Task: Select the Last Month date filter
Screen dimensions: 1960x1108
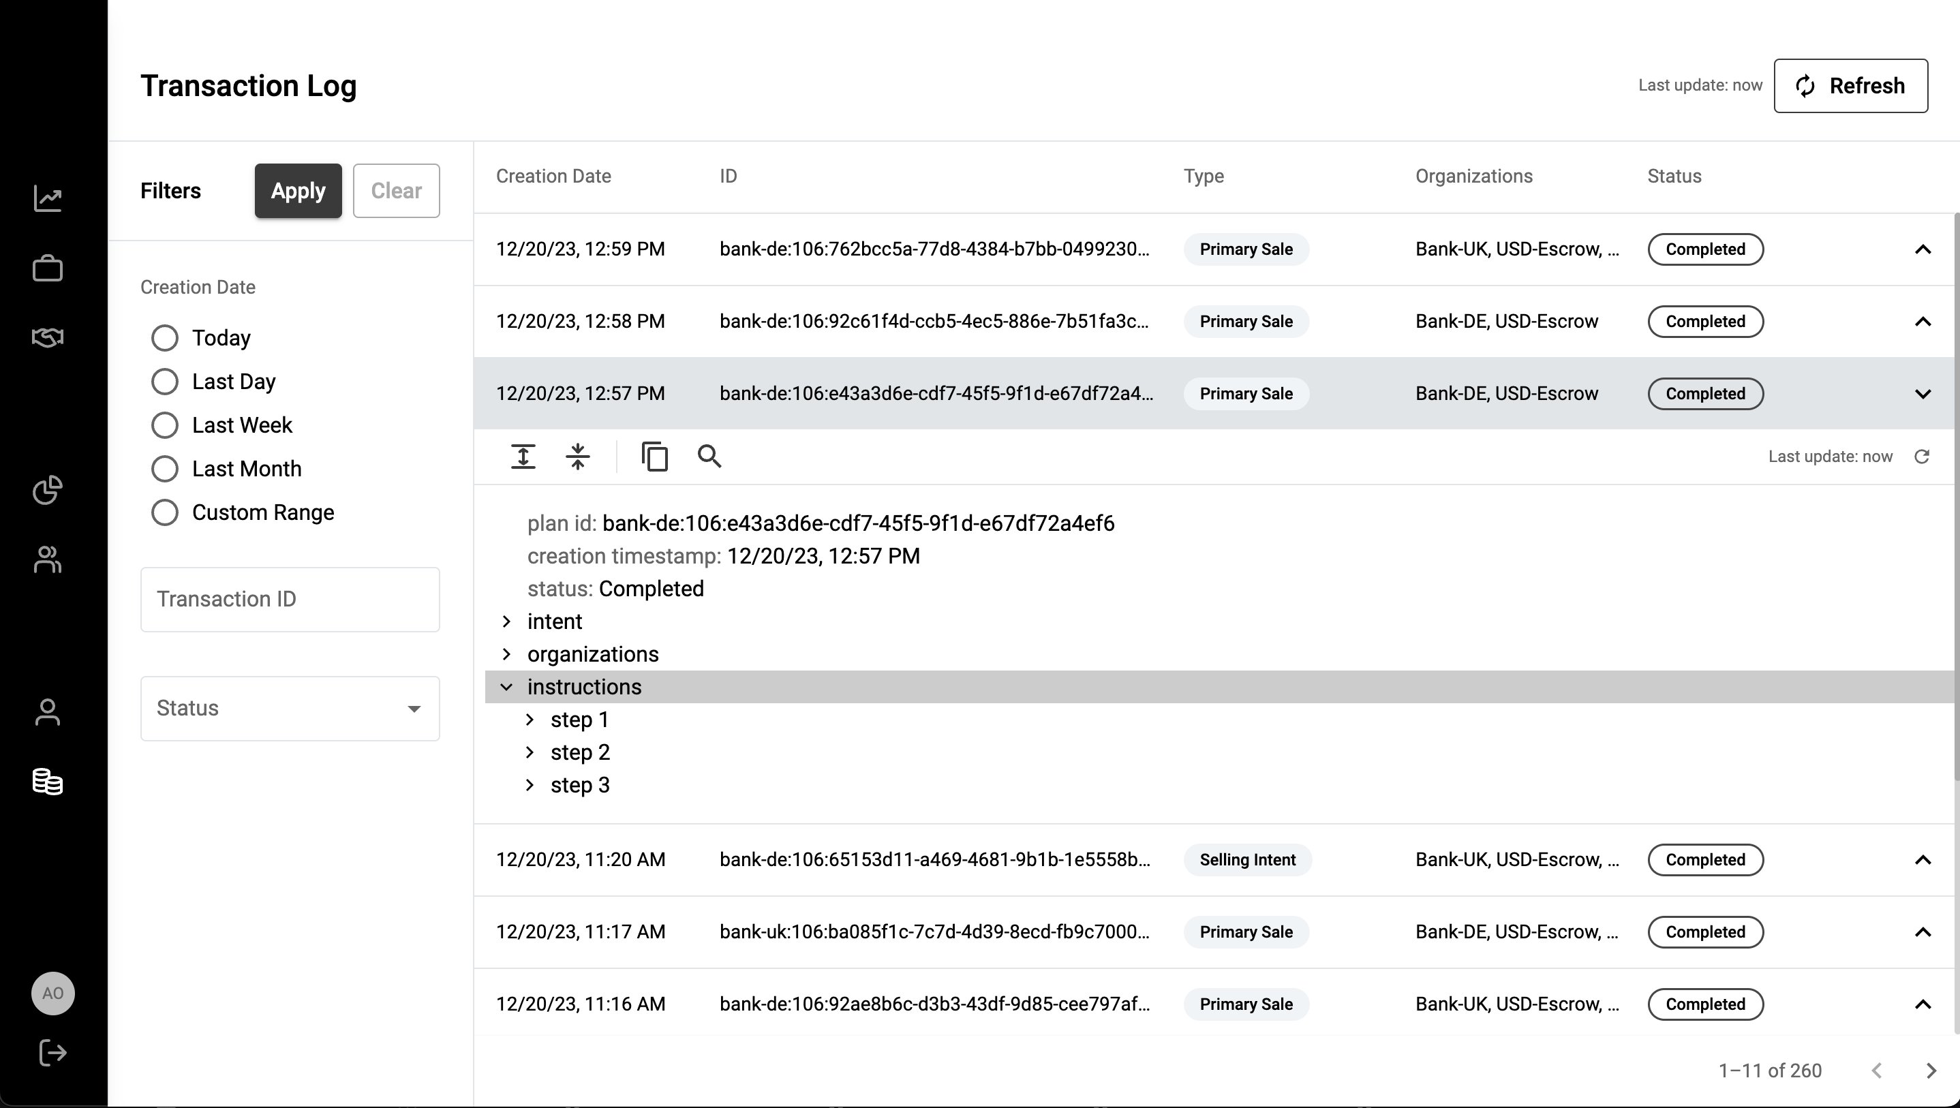Action: 165,469
